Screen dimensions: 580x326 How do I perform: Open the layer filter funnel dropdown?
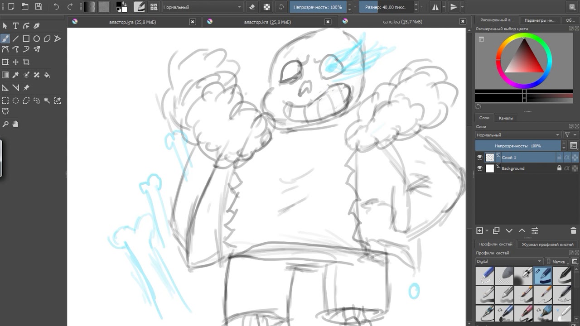pyautogui.click(x=570, y=135)
